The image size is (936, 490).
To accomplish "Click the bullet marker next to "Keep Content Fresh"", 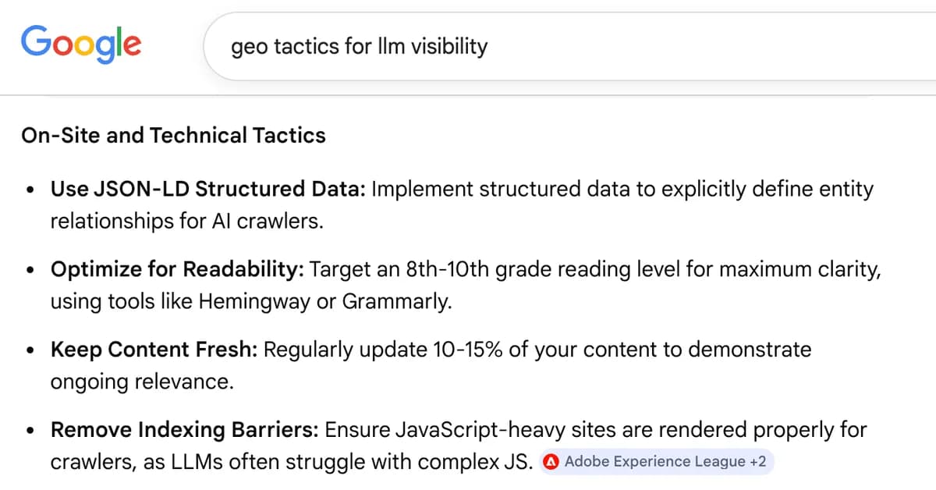I will (x=30, y=350).
